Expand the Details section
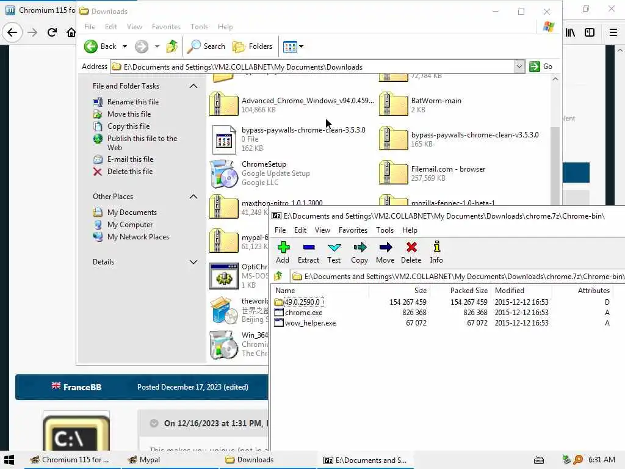625x469 pixels. point(193,261)
